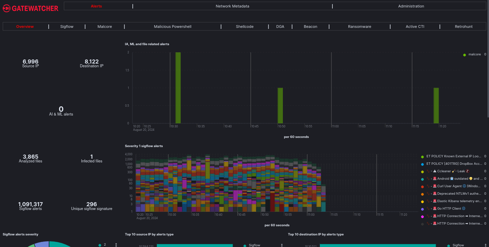Toggle severity 2 legend entry in pie chart

point(105,245)
